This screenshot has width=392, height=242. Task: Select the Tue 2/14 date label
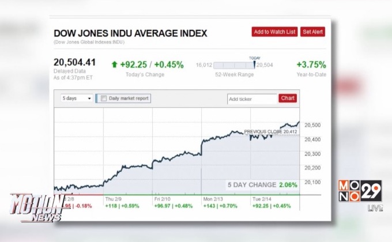262,198
